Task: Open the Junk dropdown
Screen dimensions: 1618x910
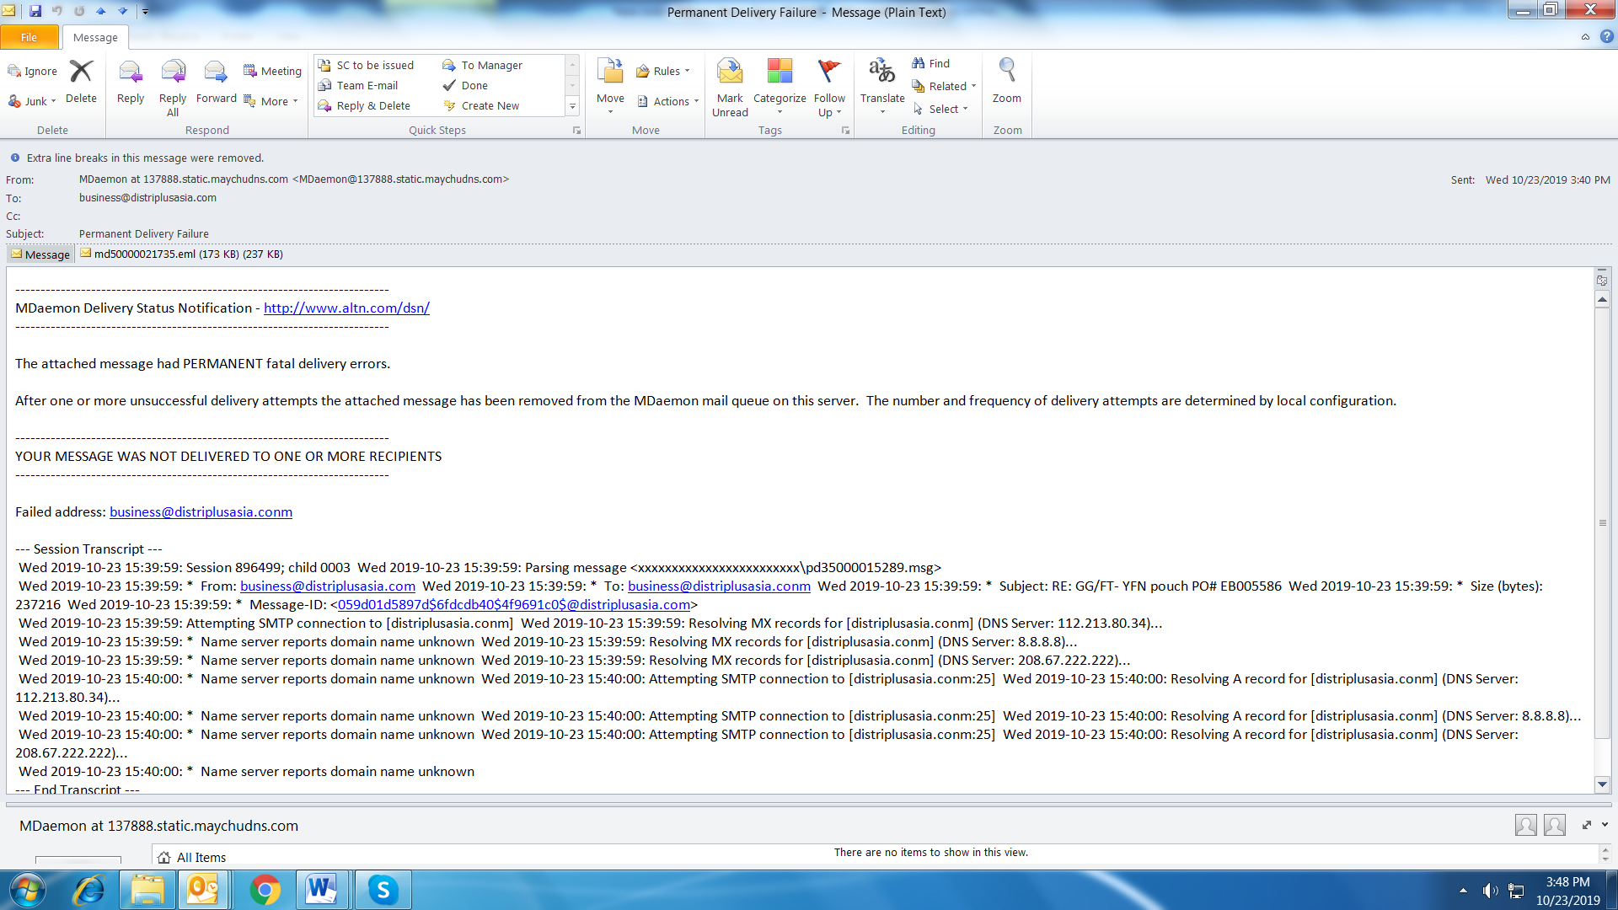Action: point(32,101)
